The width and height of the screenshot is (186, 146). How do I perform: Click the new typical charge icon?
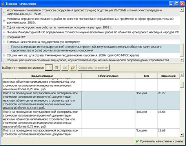pos(49,68)
